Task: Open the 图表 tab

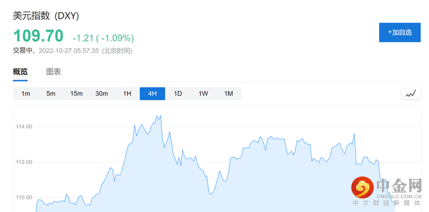Action: (54, 72)
